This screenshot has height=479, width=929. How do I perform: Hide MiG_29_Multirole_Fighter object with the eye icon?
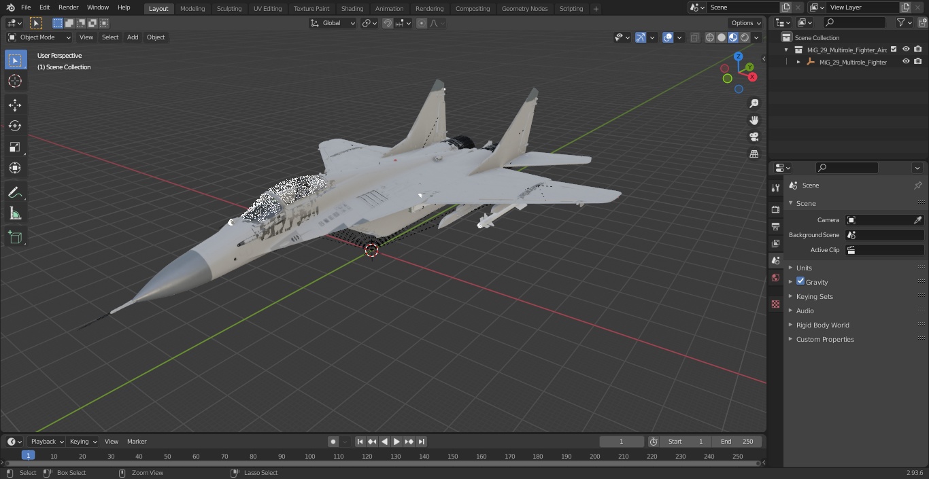click(x=906, y=61)
